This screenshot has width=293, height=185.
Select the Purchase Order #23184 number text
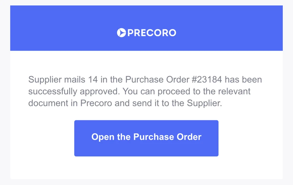(207, 80)
